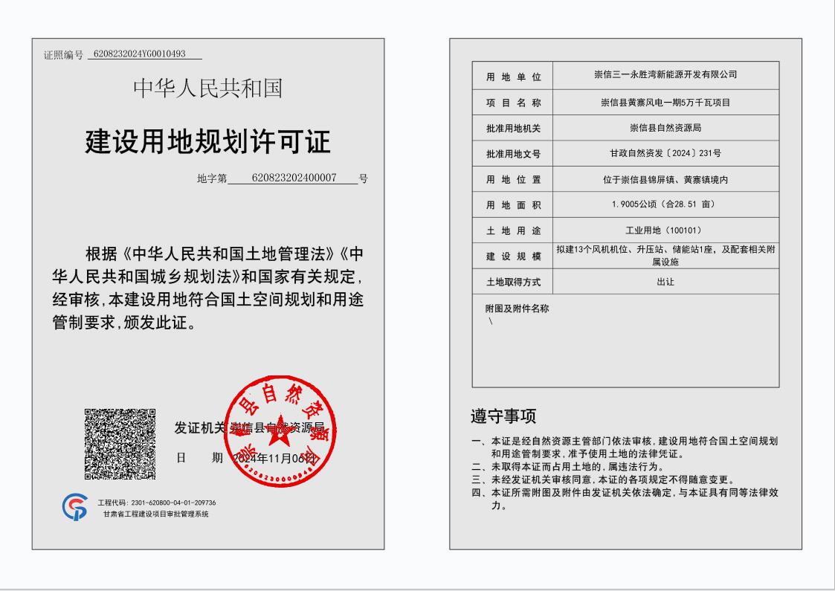Click the 遵守事项 heading
835x591 pixels.
[x=503, y=416]
